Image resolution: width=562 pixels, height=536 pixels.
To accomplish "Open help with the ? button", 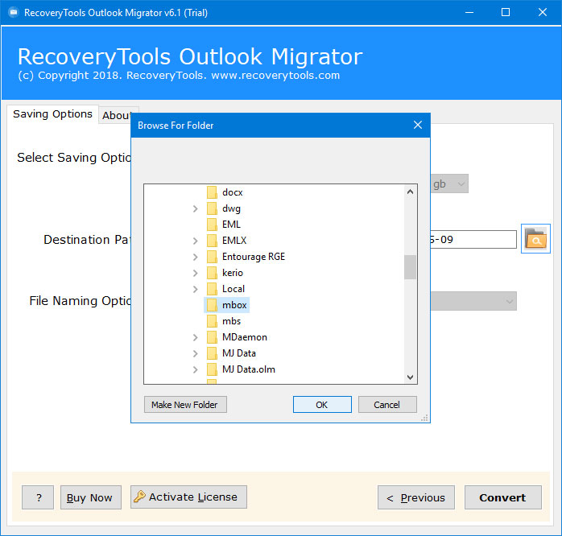I will (38, 497).
